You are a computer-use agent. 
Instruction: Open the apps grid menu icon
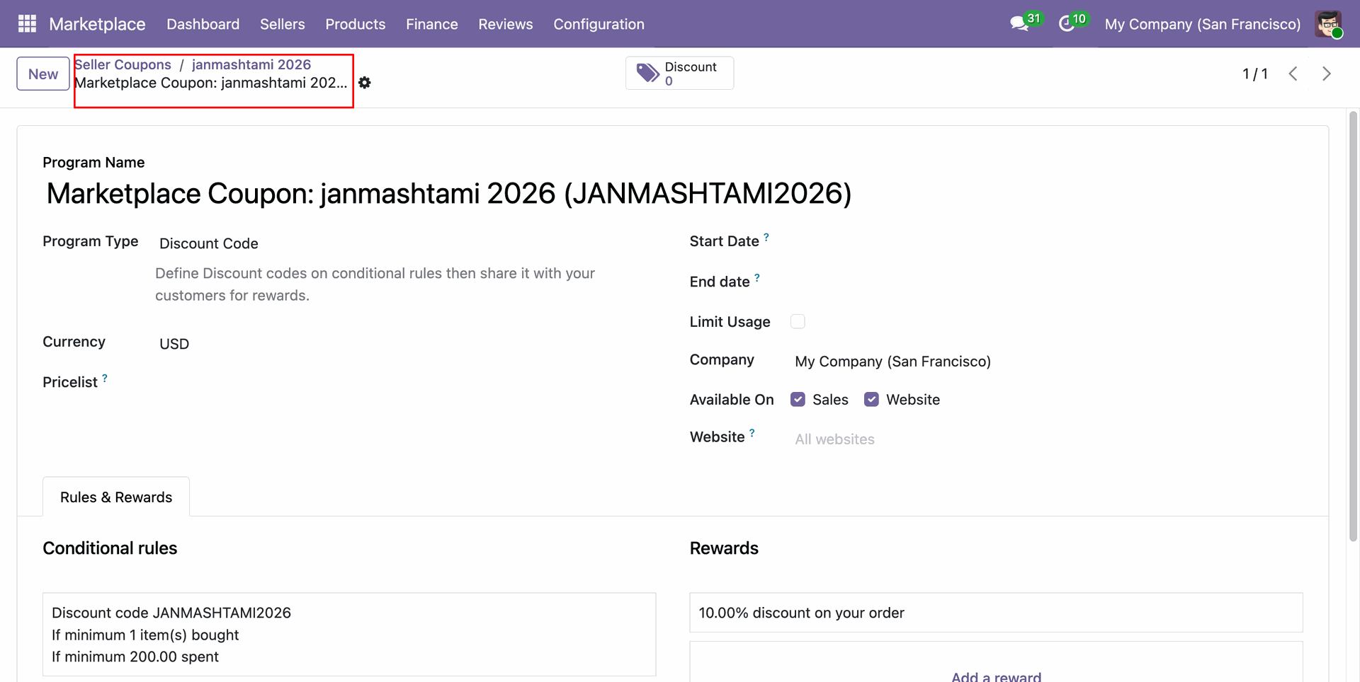pyautogui.click(x=27, y=24)
